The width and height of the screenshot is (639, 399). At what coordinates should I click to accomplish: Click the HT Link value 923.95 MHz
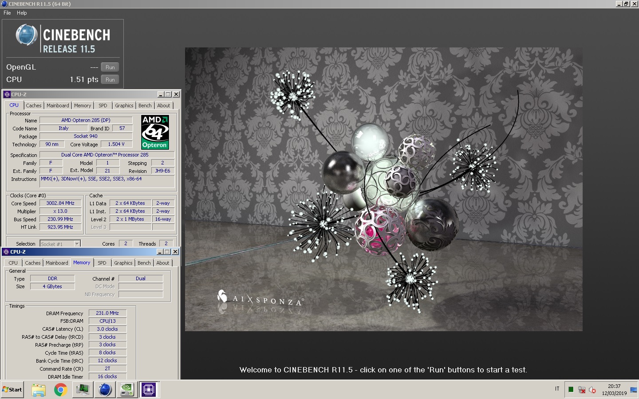[x=60, y=227]
